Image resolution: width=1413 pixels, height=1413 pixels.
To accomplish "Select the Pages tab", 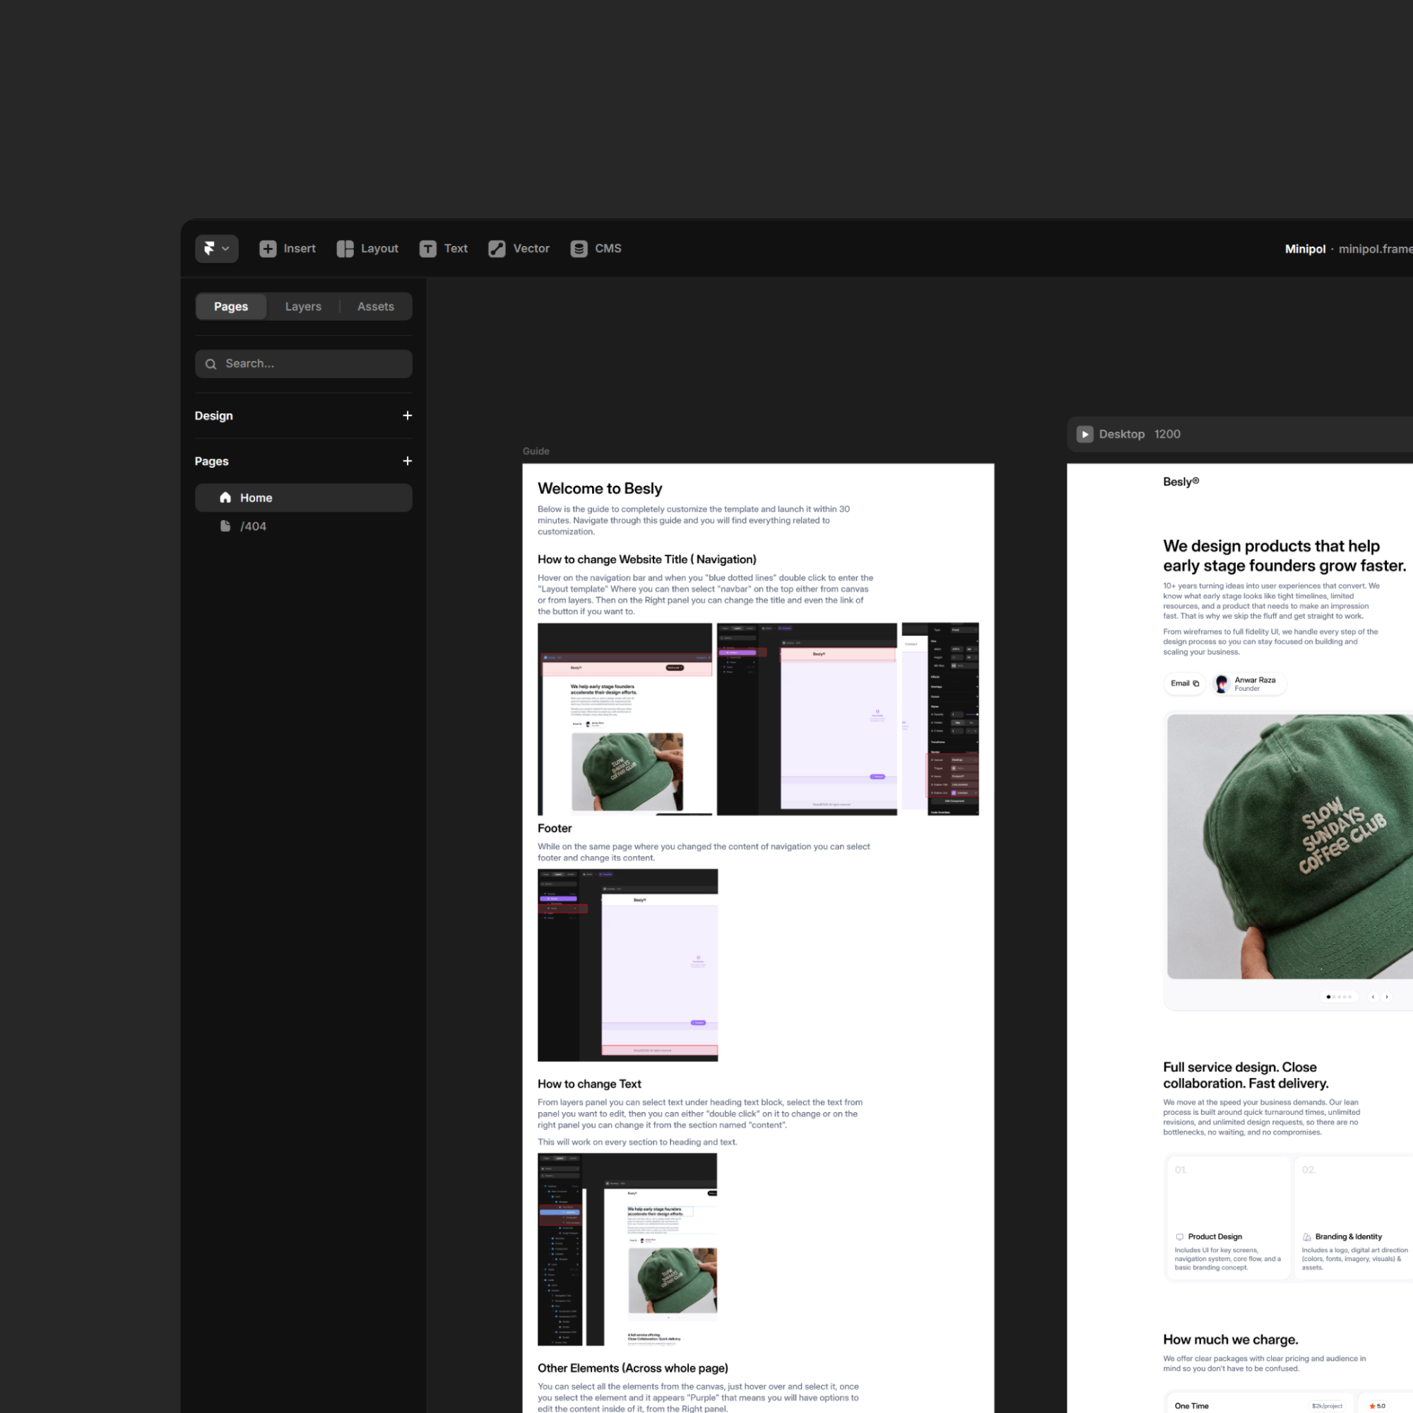I will 230,307.
